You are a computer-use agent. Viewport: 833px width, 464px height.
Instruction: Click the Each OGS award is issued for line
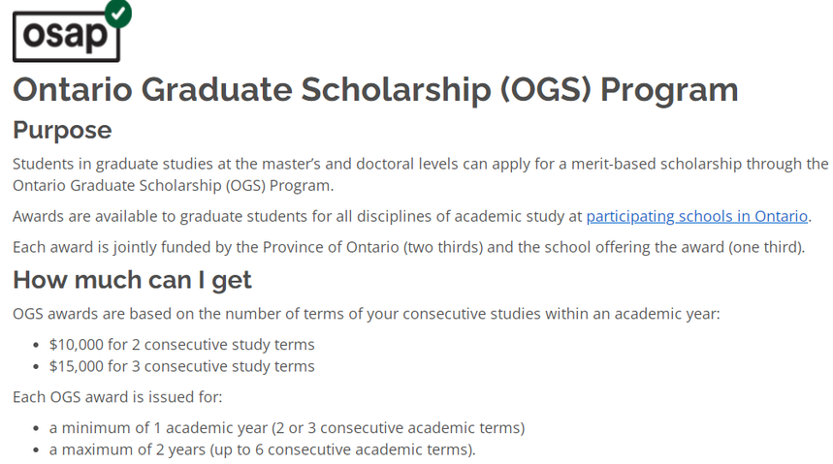[117, 396]
